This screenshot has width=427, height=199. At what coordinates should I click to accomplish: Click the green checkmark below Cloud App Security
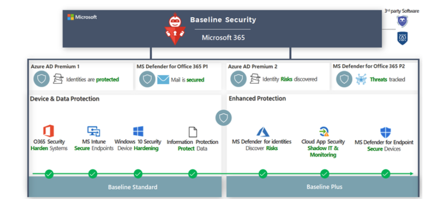coord(325,174)
